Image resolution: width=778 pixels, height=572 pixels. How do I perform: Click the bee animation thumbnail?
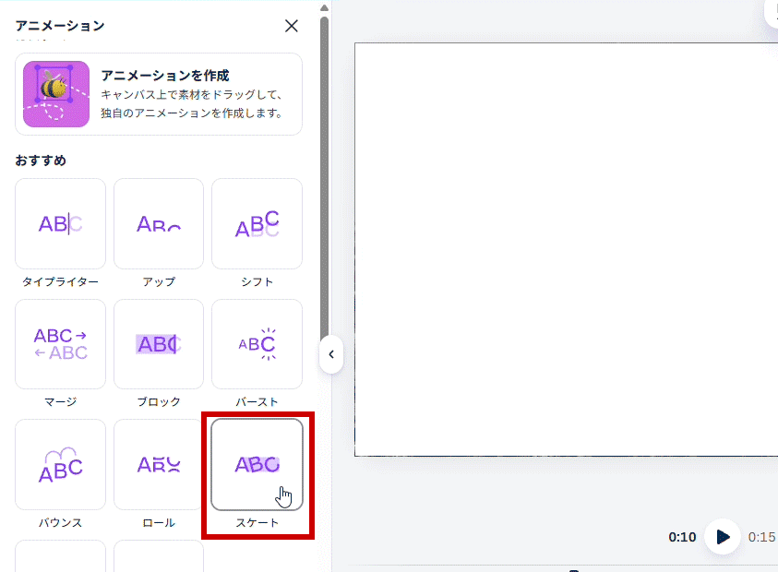pyautogui.click(x=56, y=94)
